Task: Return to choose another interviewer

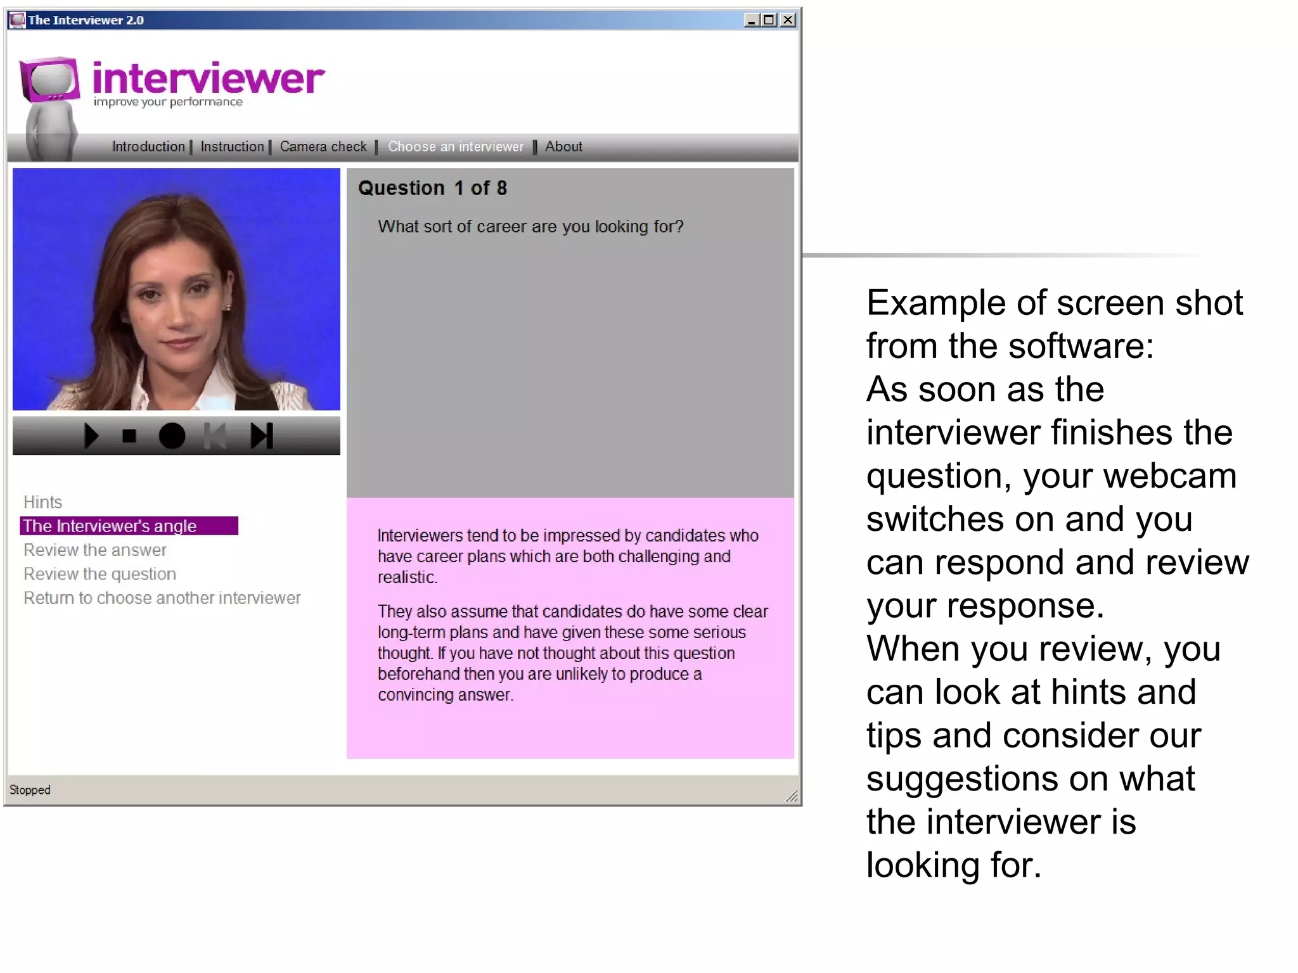Action: pyautogui.click(x=162, y=598)
